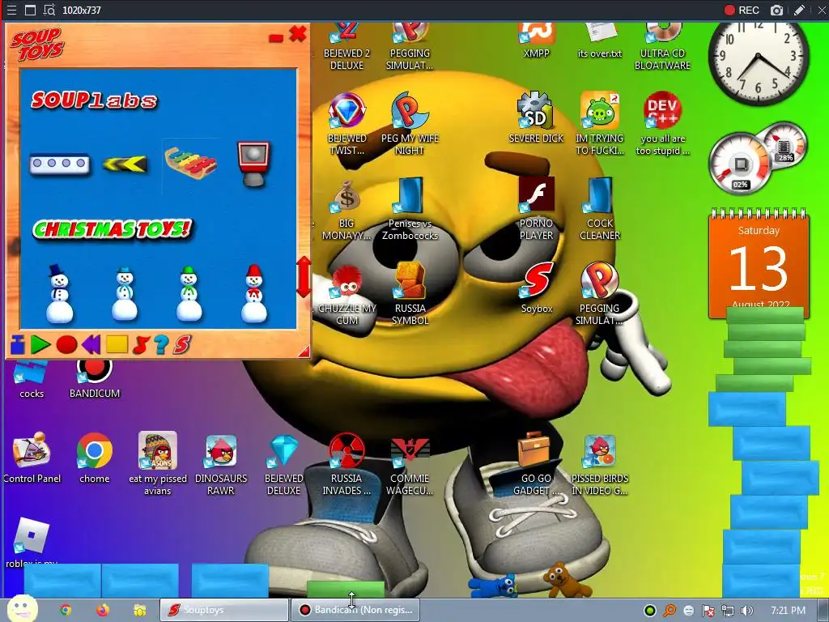The image size is (829, 622).
Task: Switch to Bandicam (Non regis... taskbar button
Action: 355,610
